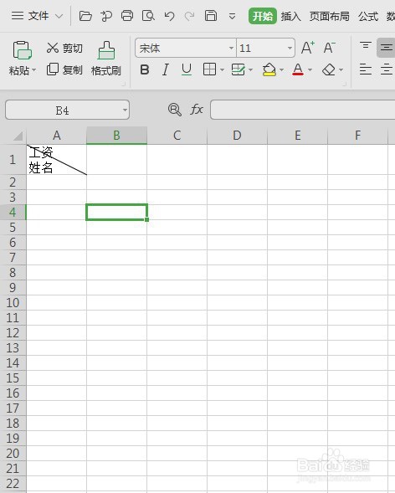Apply the yellow fill color

coord(269,69)
